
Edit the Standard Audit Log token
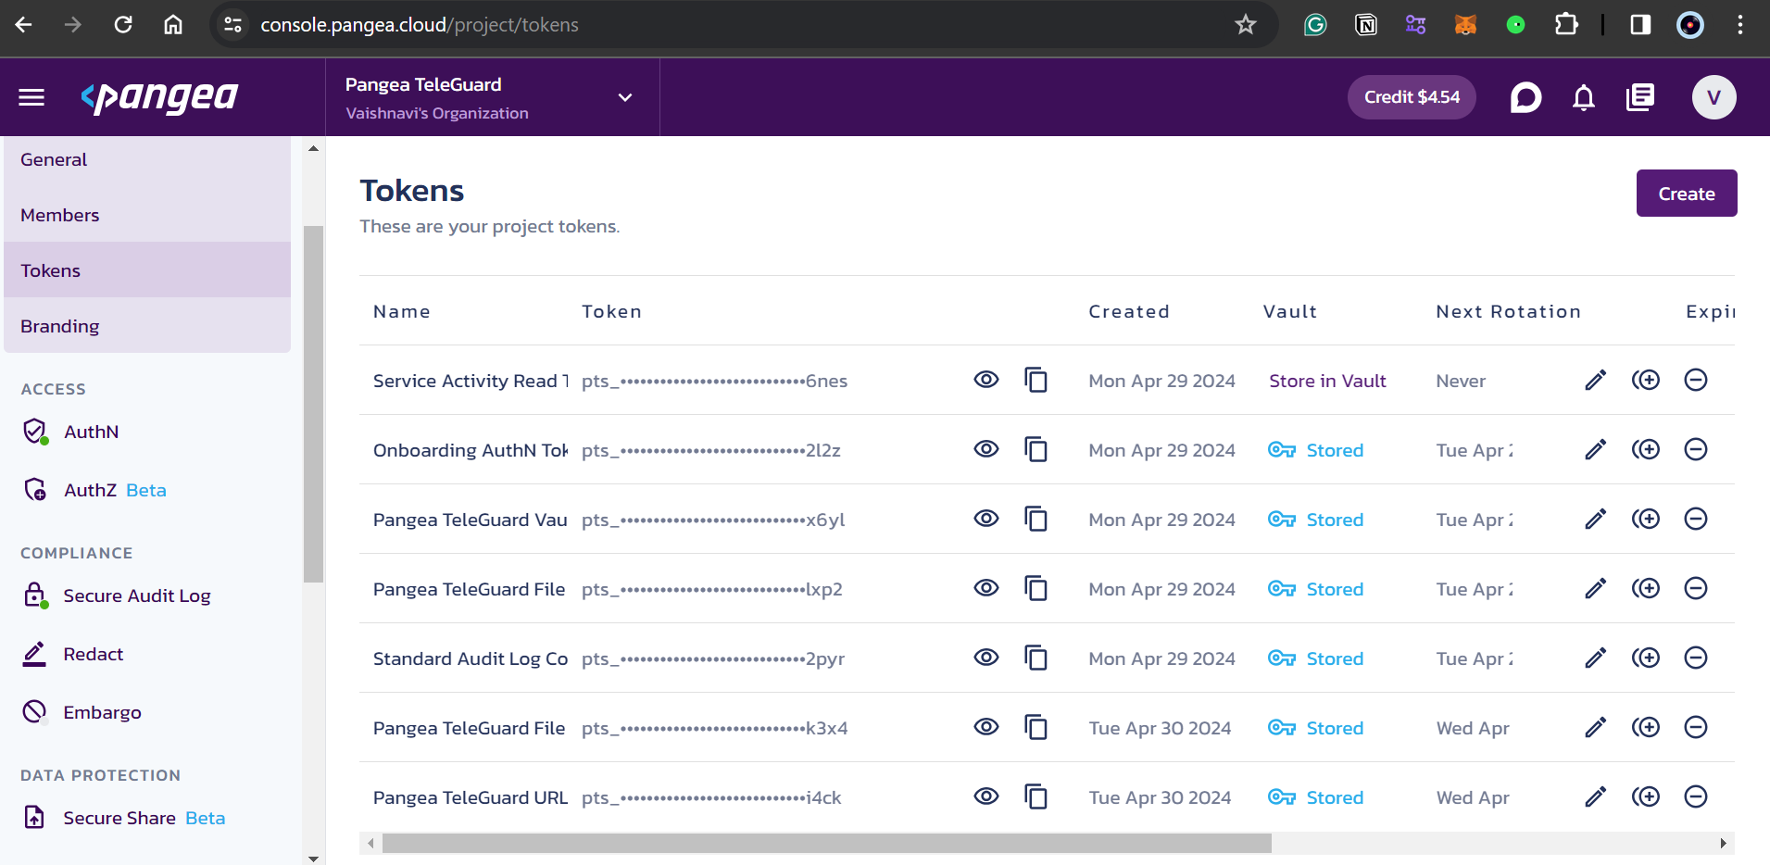1595,658
